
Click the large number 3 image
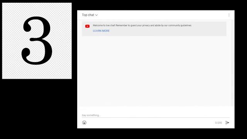point(37,41)
